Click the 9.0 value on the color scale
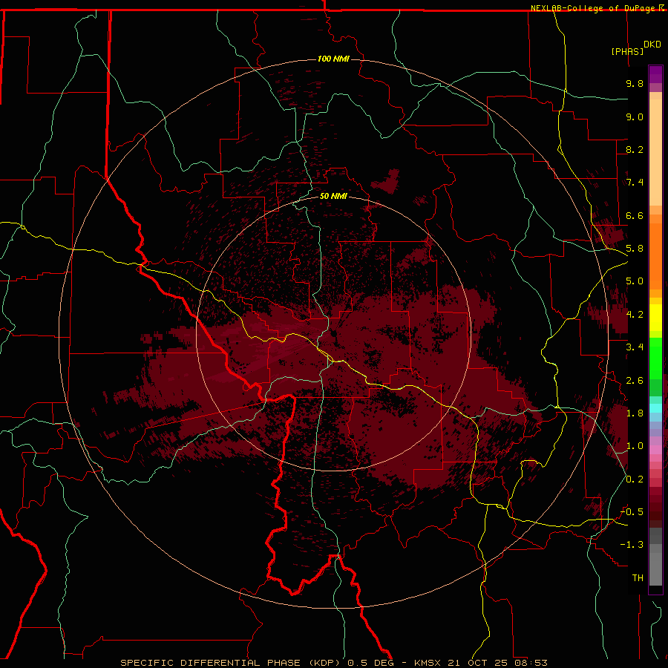The width and height of the screenshot is (668, 668). [635, 117]
